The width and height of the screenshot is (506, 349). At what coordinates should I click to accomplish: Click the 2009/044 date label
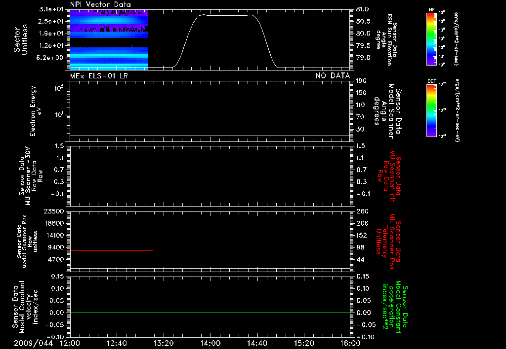(33, 343)
